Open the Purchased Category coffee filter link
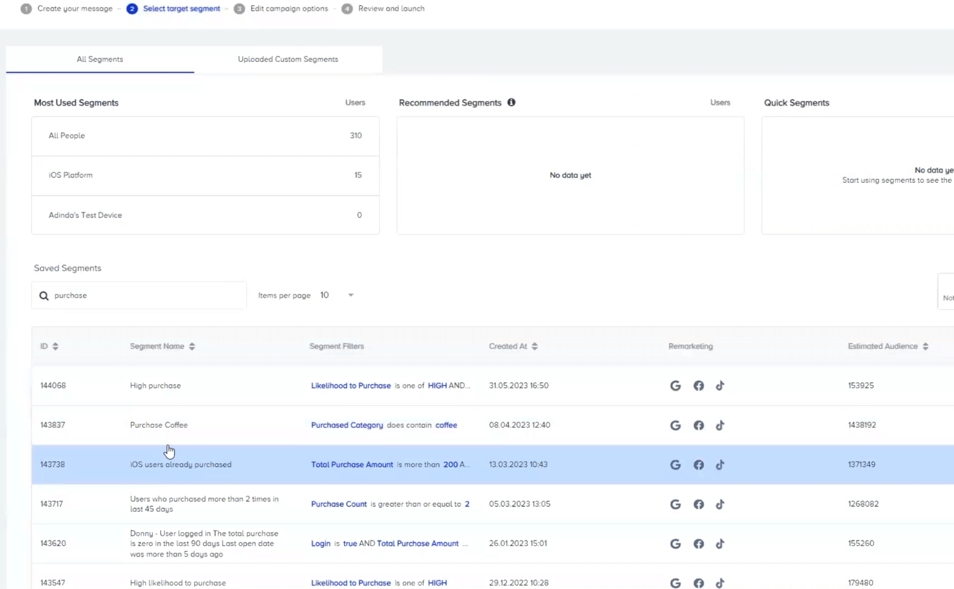Screen dimensions: 954x589 347,425
